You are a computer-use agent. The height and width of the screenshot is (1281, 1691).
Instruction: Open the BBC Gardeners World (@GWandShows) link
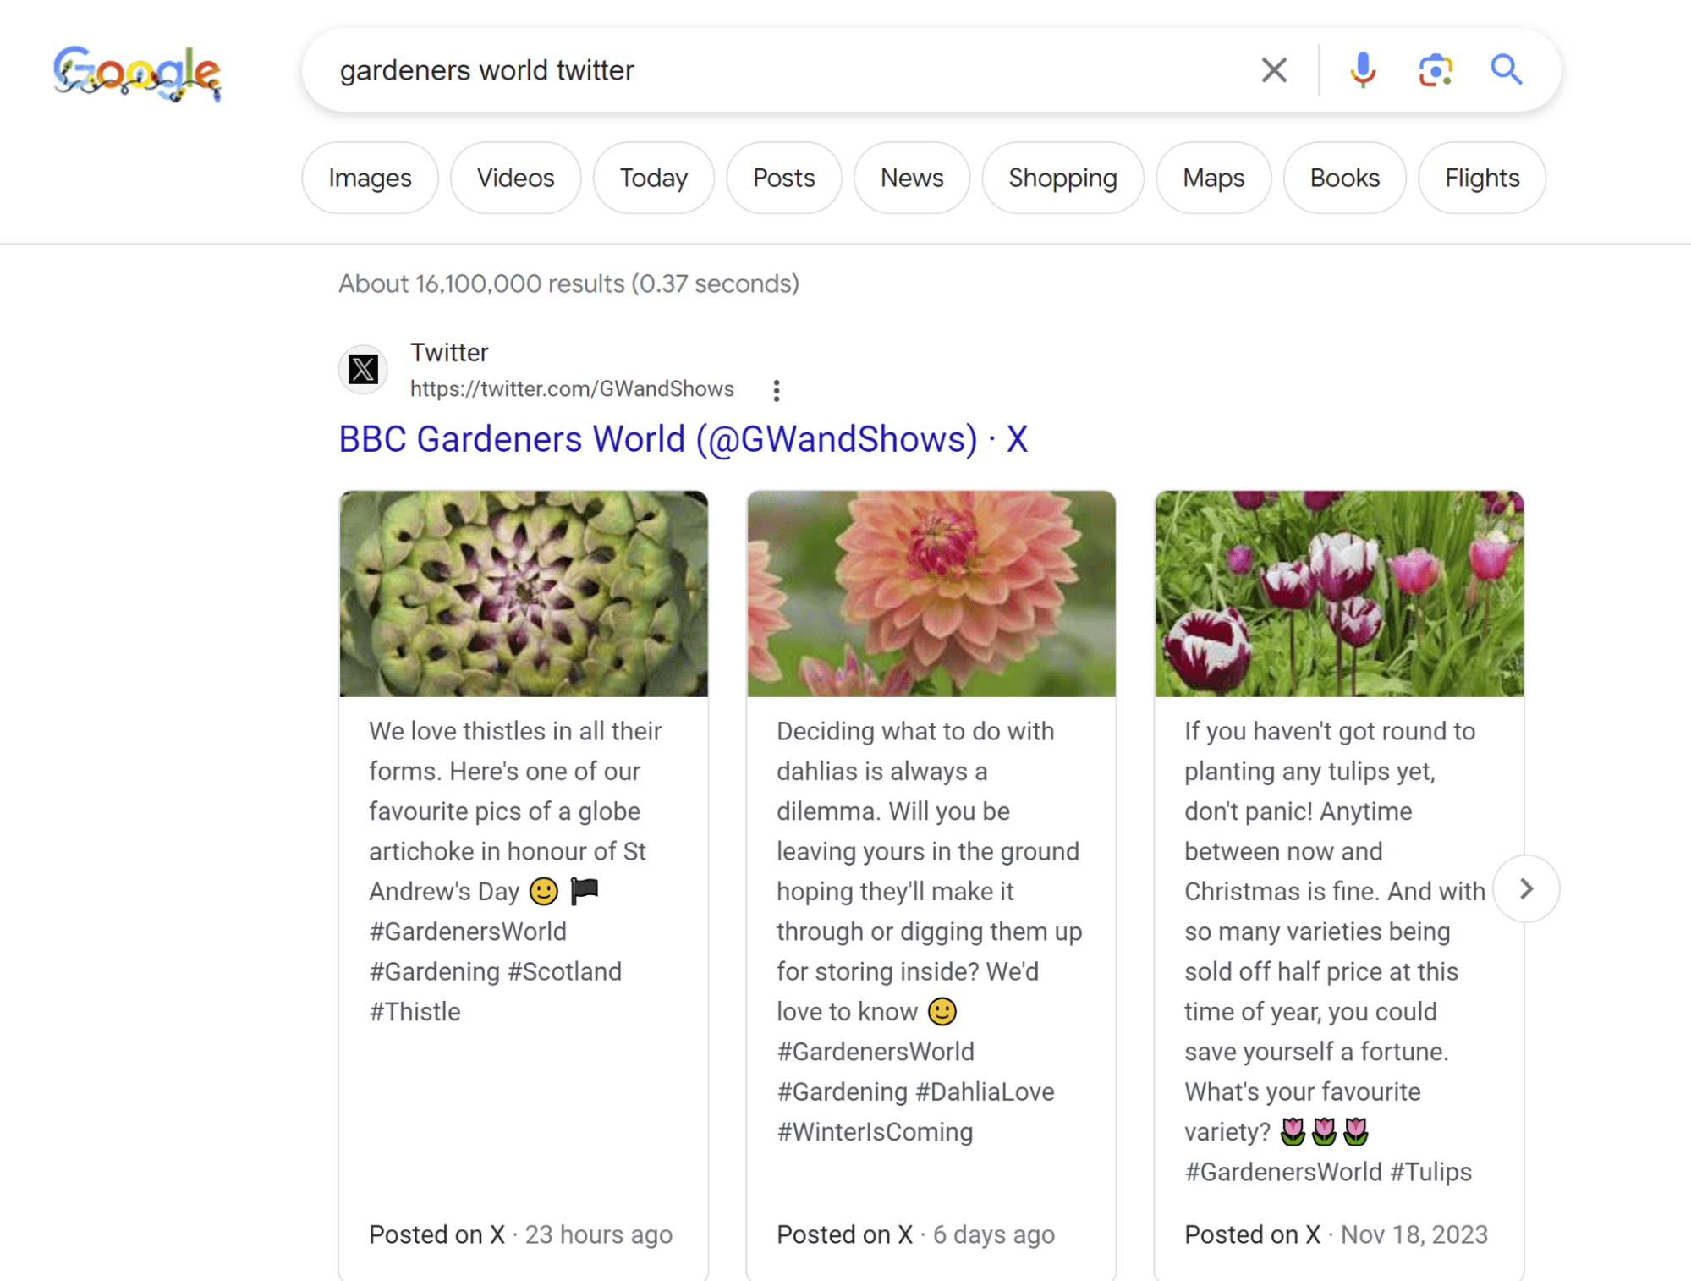[682, 438]
